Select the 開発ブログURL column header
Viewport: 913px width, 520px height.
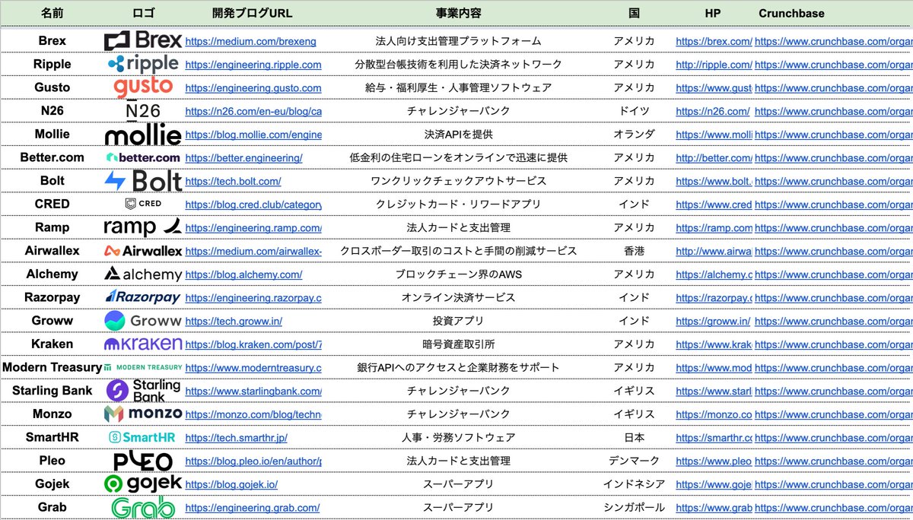click(x=253, y=13)
